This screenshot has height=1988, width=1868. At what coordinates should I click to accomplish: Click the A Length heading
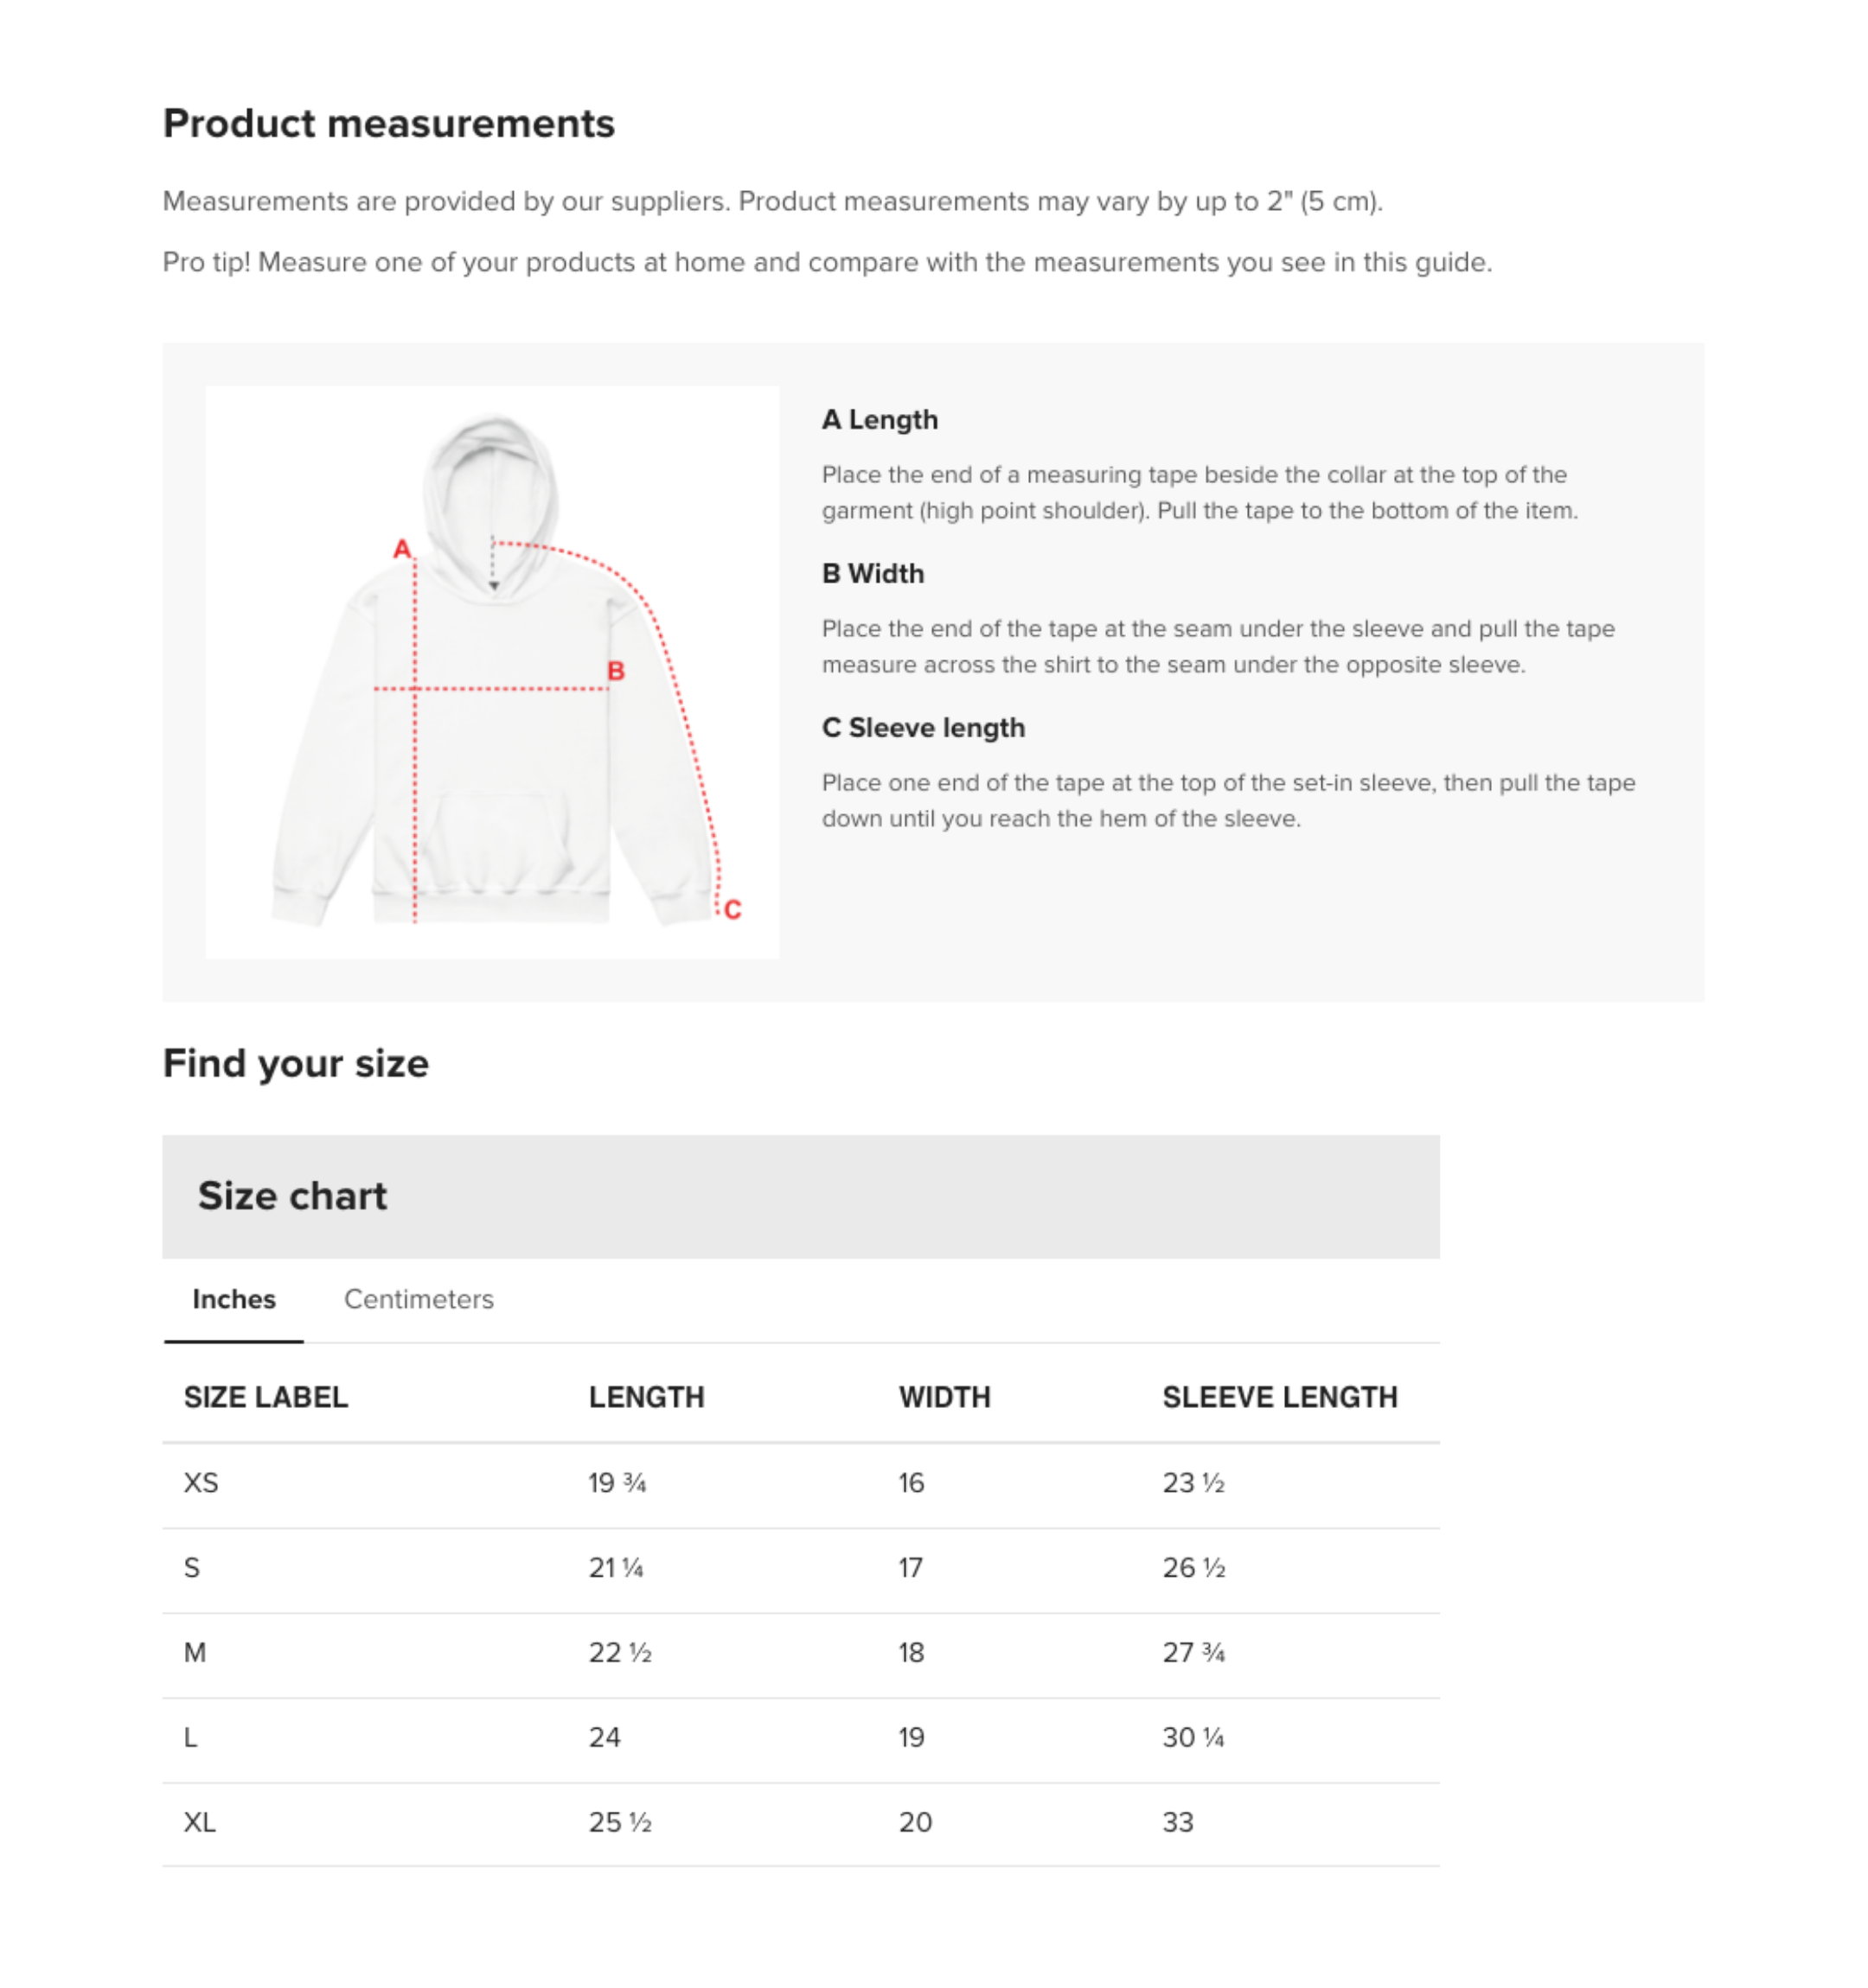[880, 420]
